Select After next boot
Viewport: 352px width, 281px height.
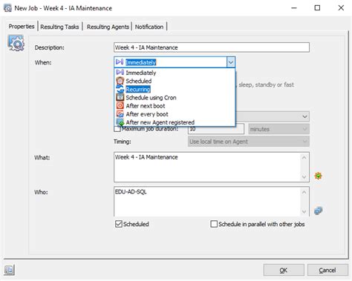tap(146, 106)
